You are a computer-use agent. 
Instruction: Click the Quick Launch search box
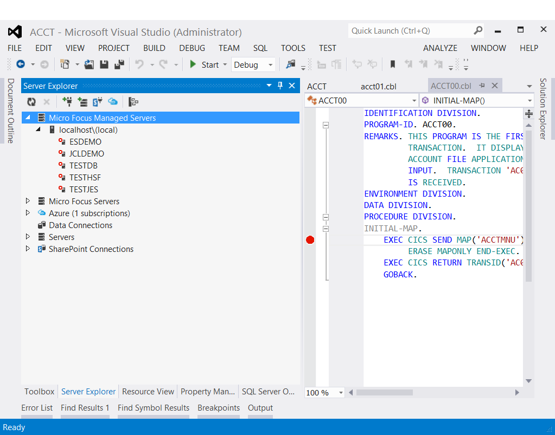coord(410,31)
